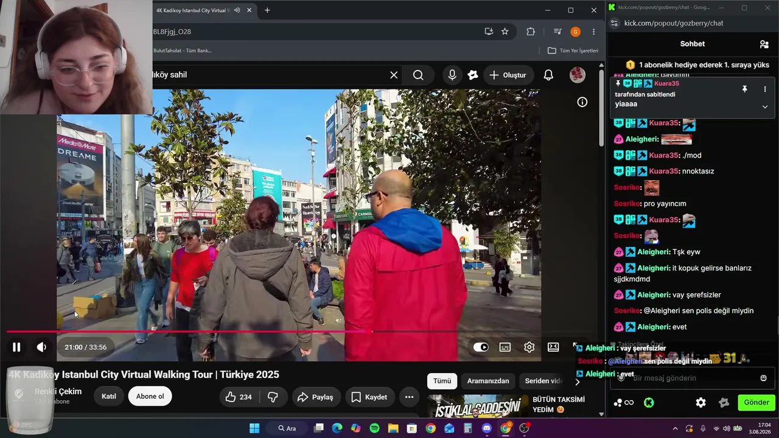This screenshot has height=438, width=779.
Task: Open Windows Start menu
Action: pyautogui.click(x=254, y=428)
